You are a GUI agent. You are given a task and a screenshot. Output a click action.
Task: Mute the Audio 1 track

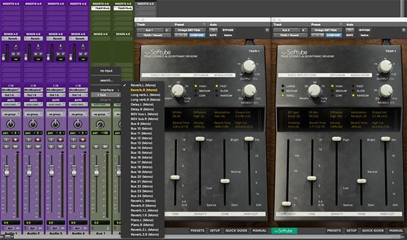pyautogui.click(x=16, y=146)
